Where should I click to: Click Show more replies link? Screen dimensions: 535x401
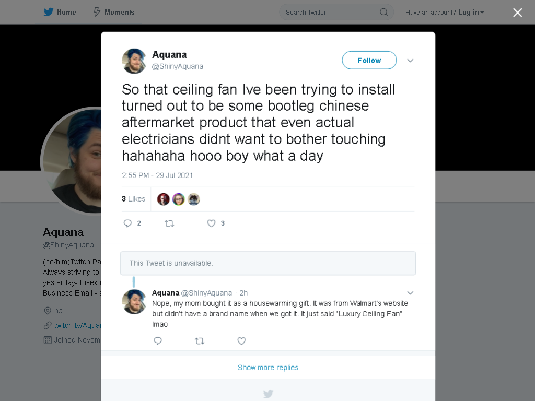[x=268, y=368]
